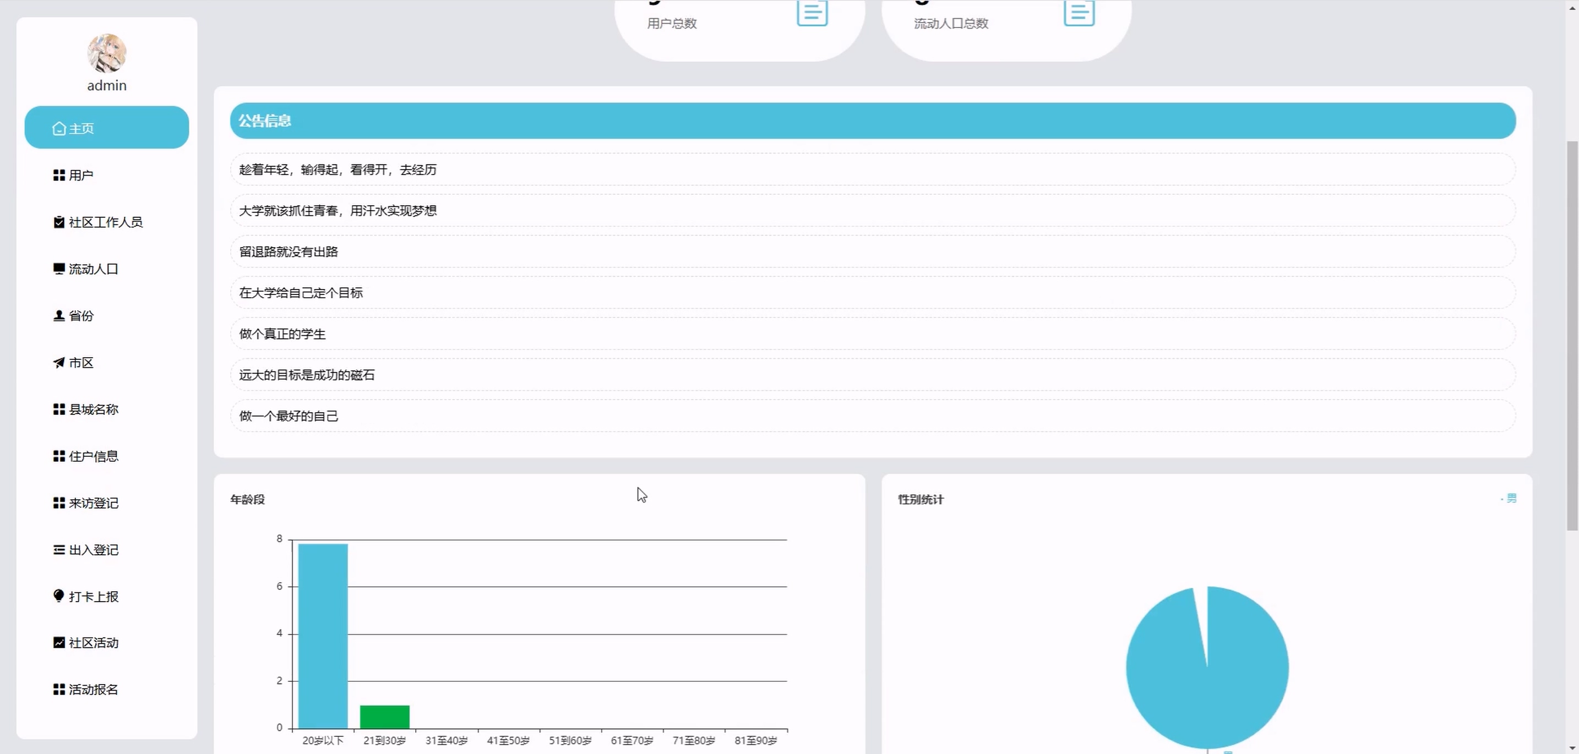Click the page vertical scrollbar thumb
Image resolution: width=1579 pixels, height=754 pixels.
click(1572, 336)
